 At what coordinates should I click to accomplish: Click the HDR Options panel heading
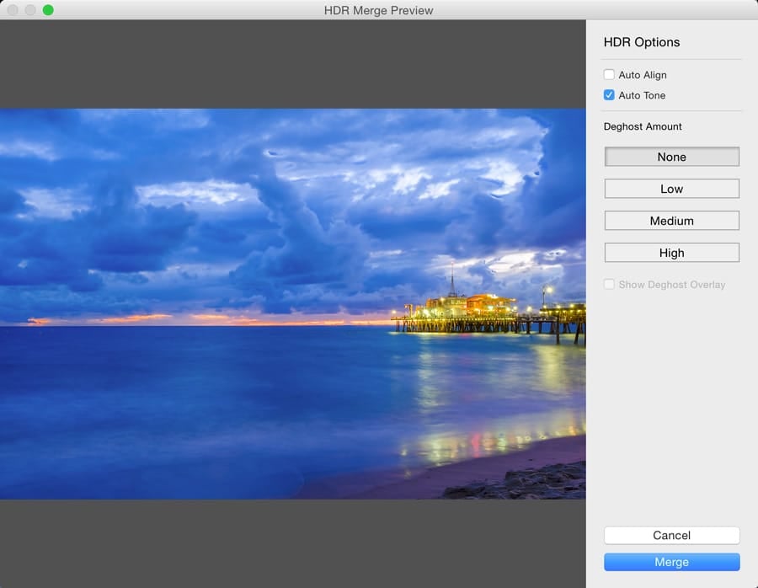click(641, 42)
